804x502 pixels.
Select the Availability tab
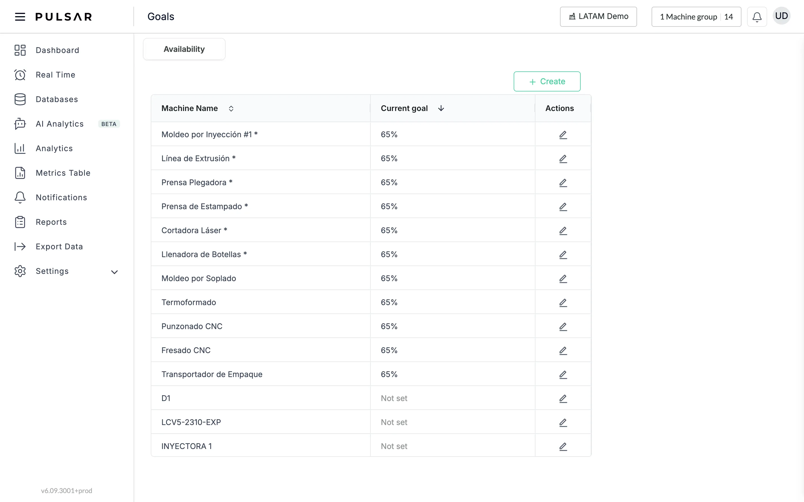point(184,49)
